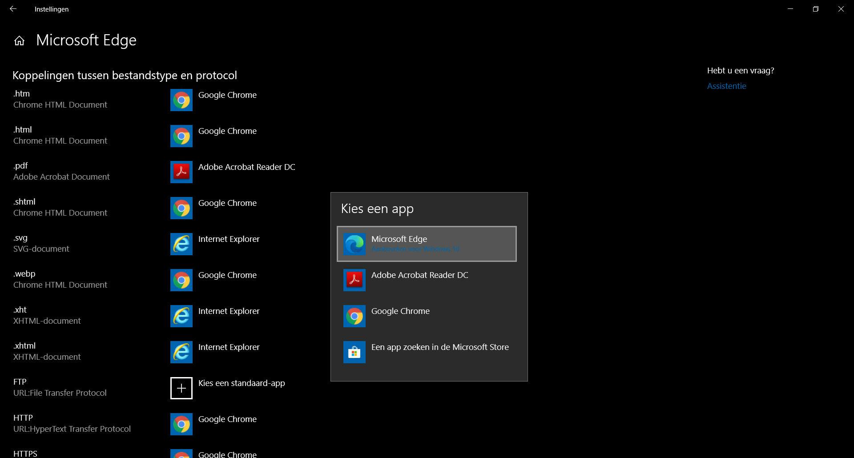The height and width of the screenshot is (458, 854).
Task: Select the Adobe Acrobat Document description text
Action: point(61,177)
